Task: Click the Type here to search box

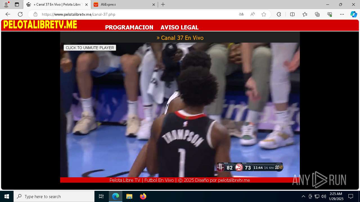Action: pos(54,196)
